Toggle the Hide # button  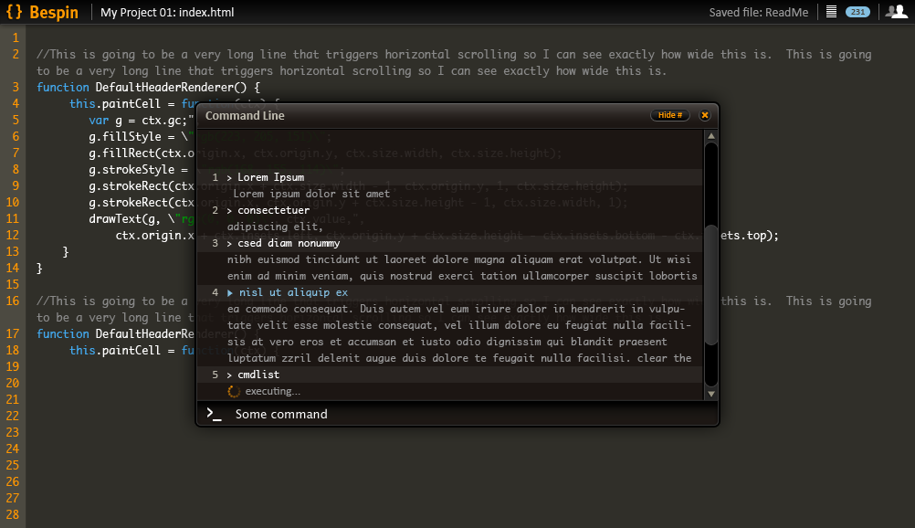click(670, 115)
